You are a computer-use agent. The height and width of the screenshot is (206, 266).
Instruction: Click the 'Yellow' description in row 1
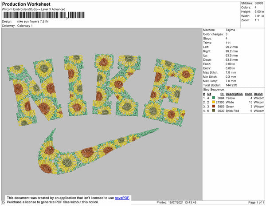[230, 98]
